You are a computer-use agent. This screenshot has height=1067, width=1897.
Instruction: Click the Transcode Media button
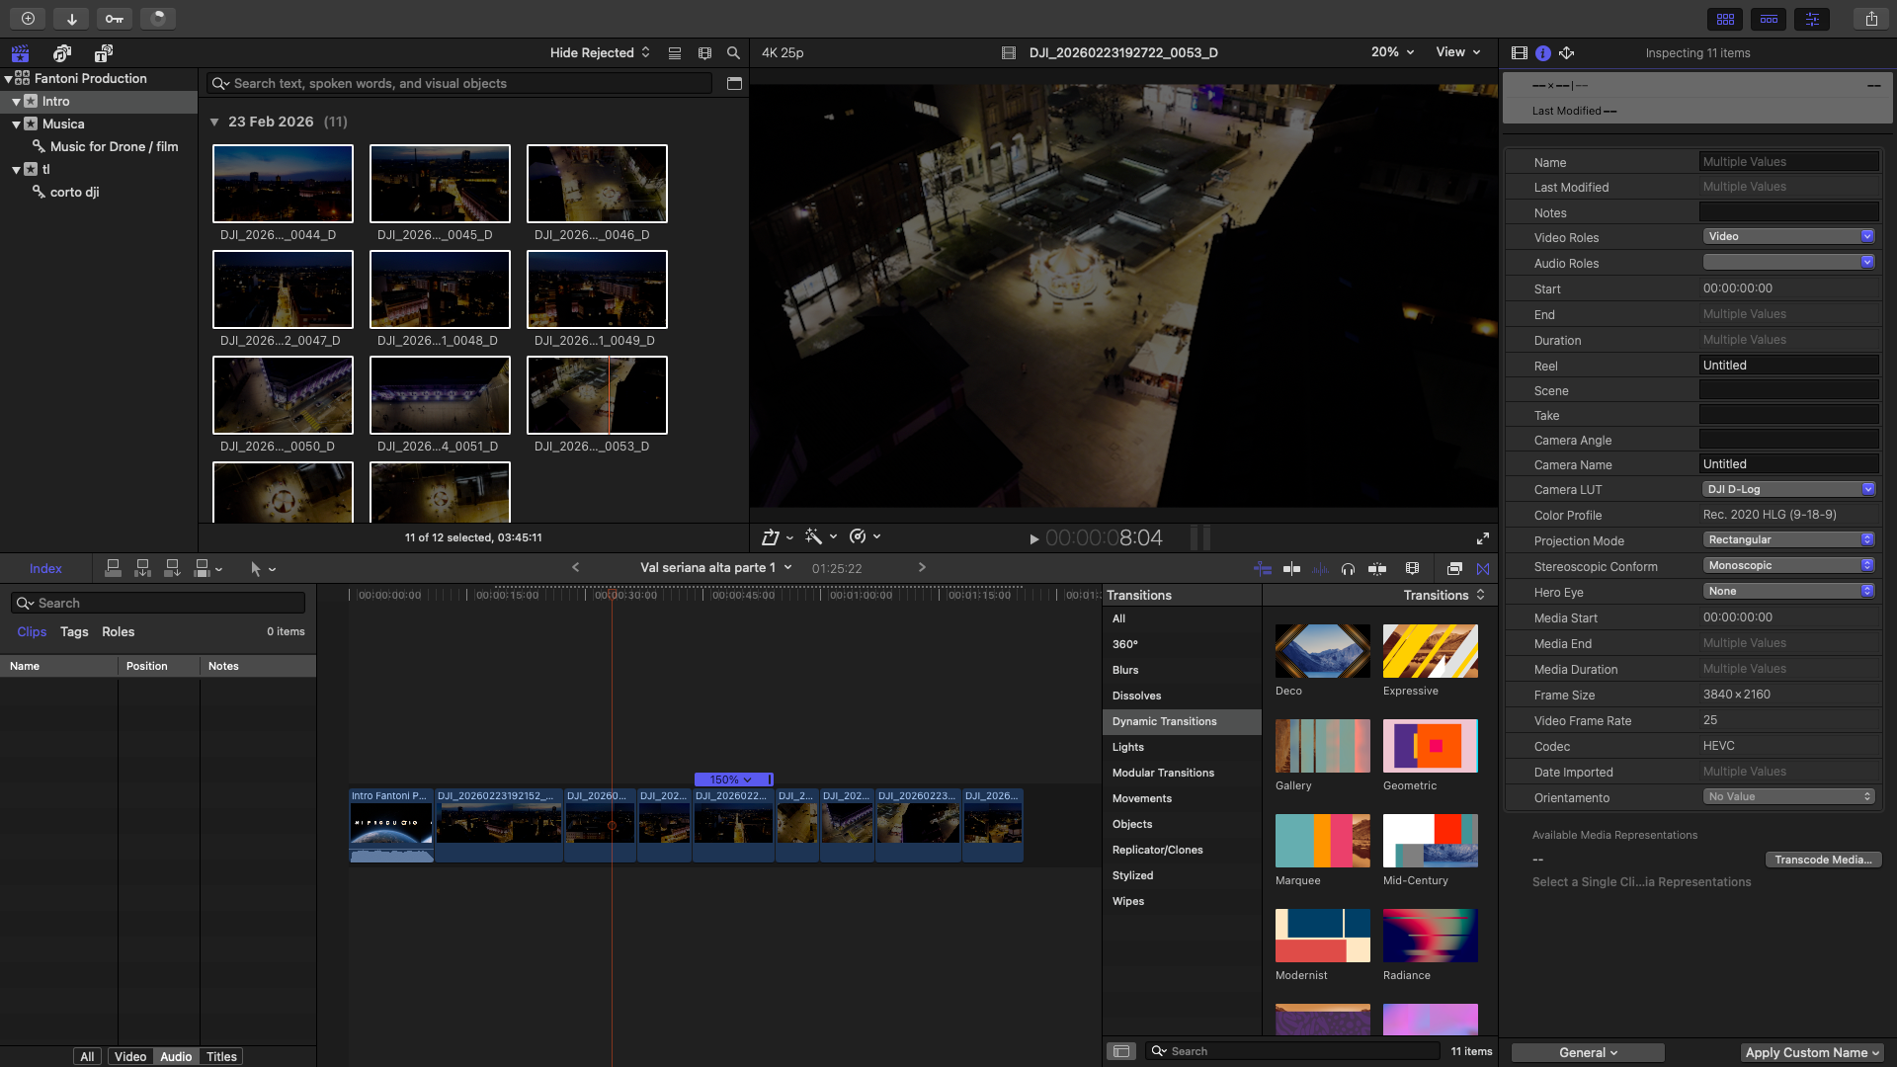[x=1823, y=860]
